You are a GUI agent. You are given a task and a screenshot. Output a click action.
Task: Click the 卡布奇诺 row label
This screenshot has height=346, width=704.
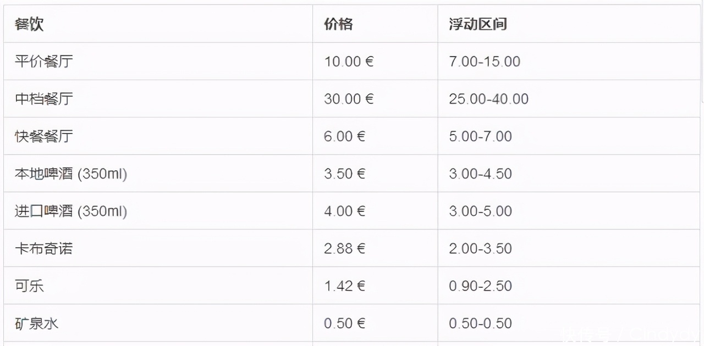[x=44, y=248]
